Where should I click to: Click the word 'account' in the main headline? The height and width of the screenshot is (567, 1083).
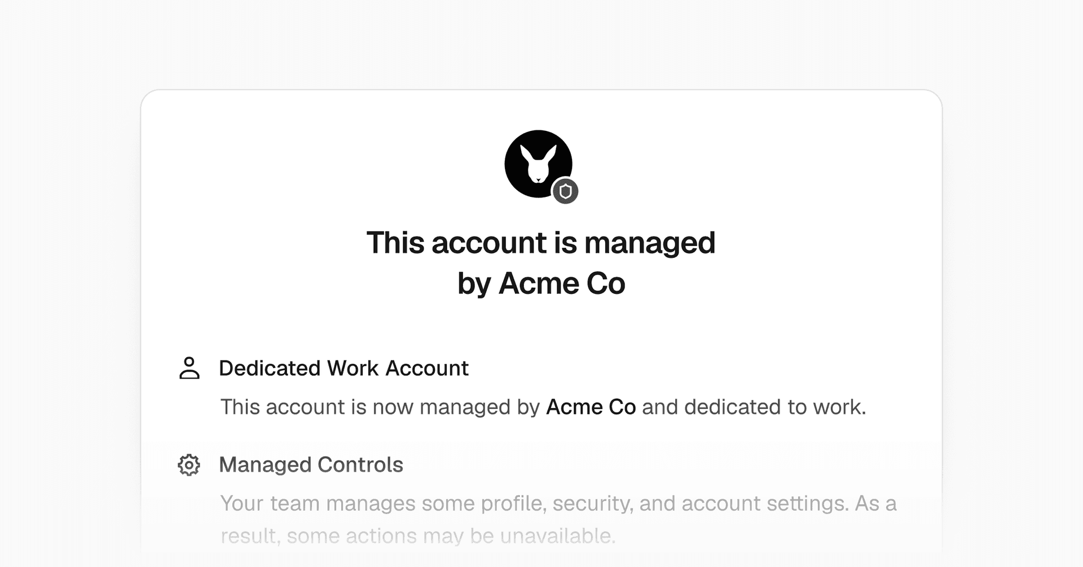click(489, 243)
